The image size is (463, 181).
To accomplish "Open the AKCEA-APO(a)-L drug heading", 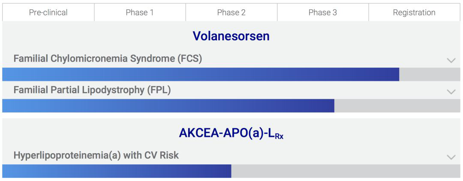I will [231, 133].
